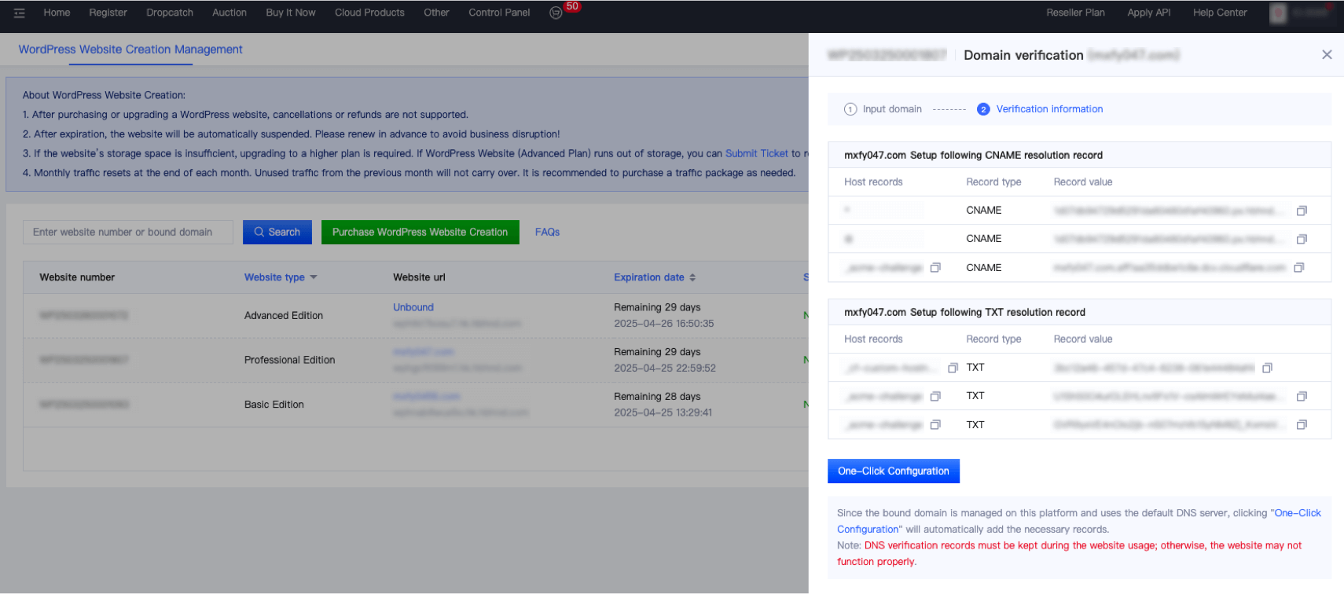Screen dimensions: 1344x594
Task: Go to Reseller Plan
Action: pyautogui.click(x=1075, y=13)
